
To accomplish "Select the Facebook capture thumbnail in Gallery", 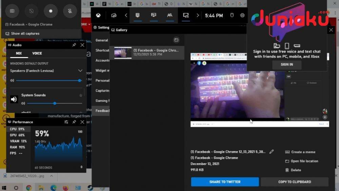I will 123,53.
